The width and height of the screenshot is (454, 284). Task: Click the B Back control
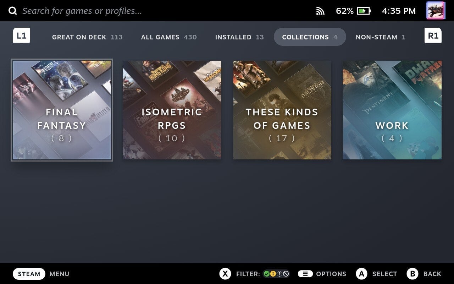(413, 274)
